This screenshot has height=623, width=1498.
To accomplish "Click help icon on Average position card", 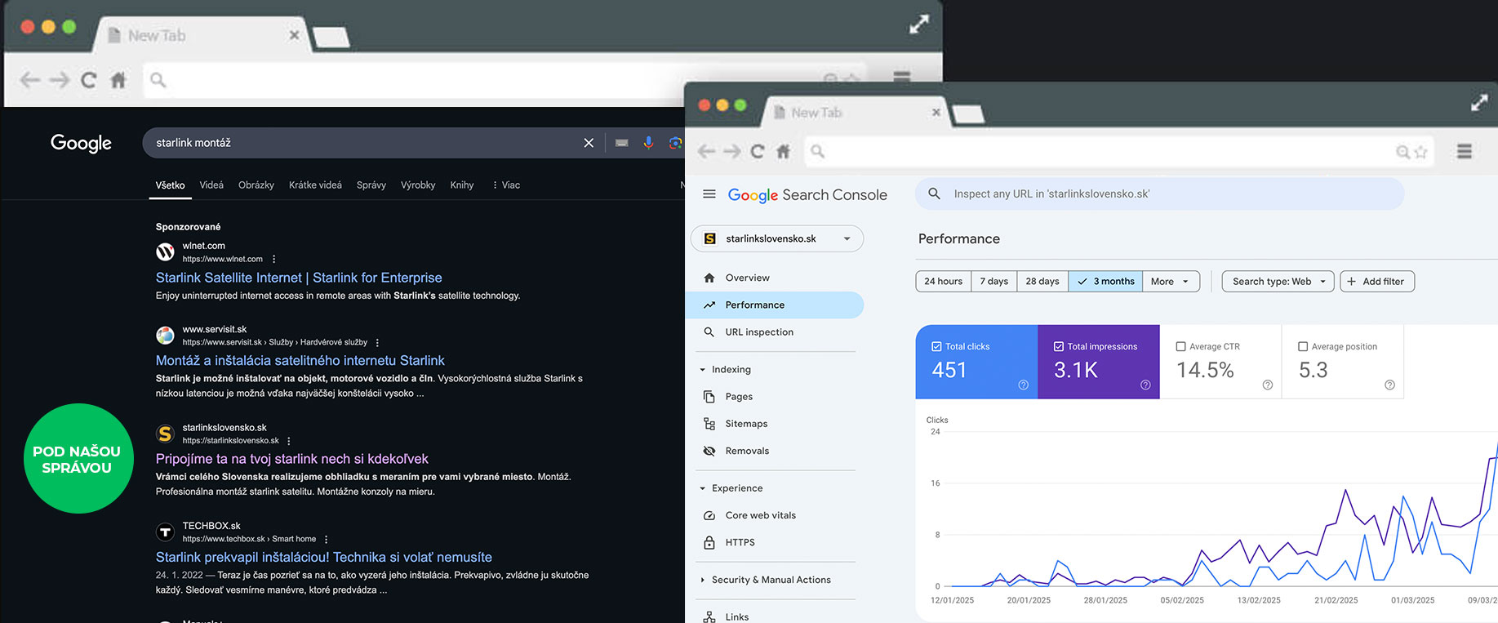I will [1389, 385].
